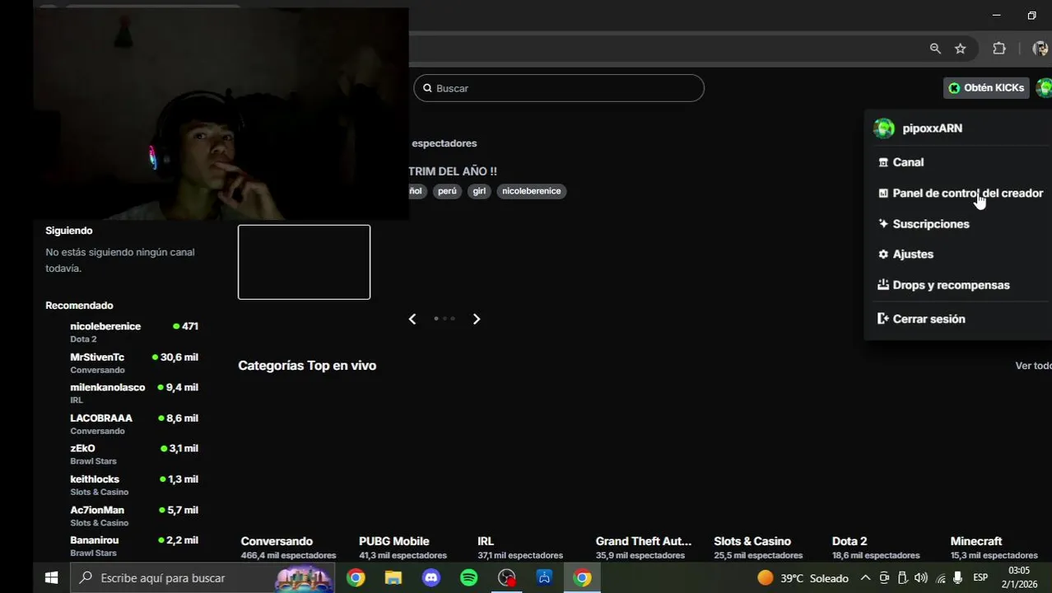Viewport: 1052px width, 593px height.
Task: Click the Canal icon in the dropdown
Action: tap(883, 162)
